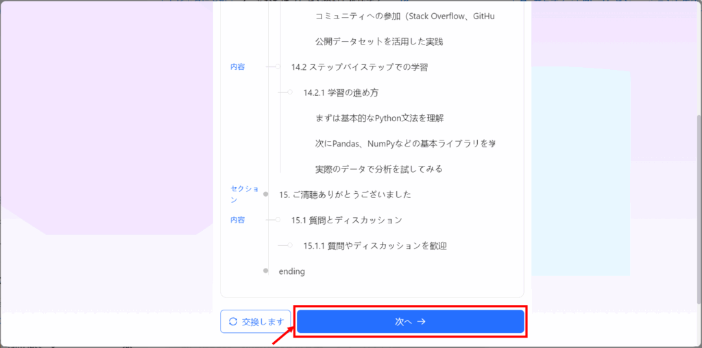Click the arrow icon on 次へ button

(x=421, y=321)
